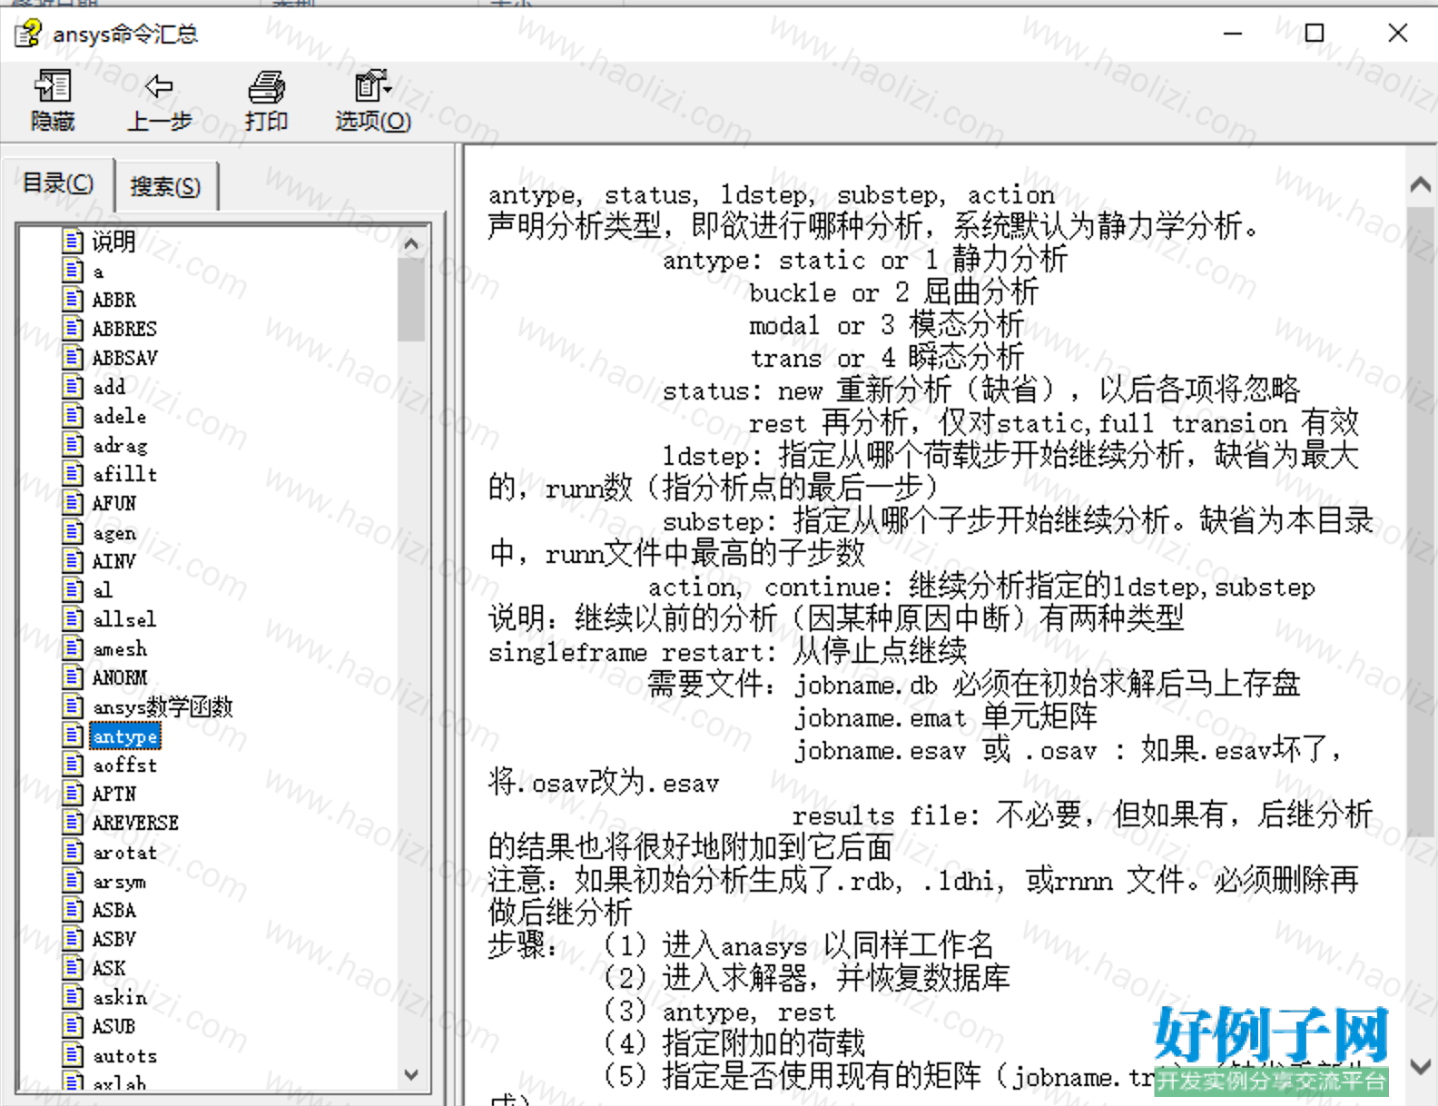The width and height of the screenshot is (1438, 1106).
Task: Select the al topic
Action: [103, 590]
